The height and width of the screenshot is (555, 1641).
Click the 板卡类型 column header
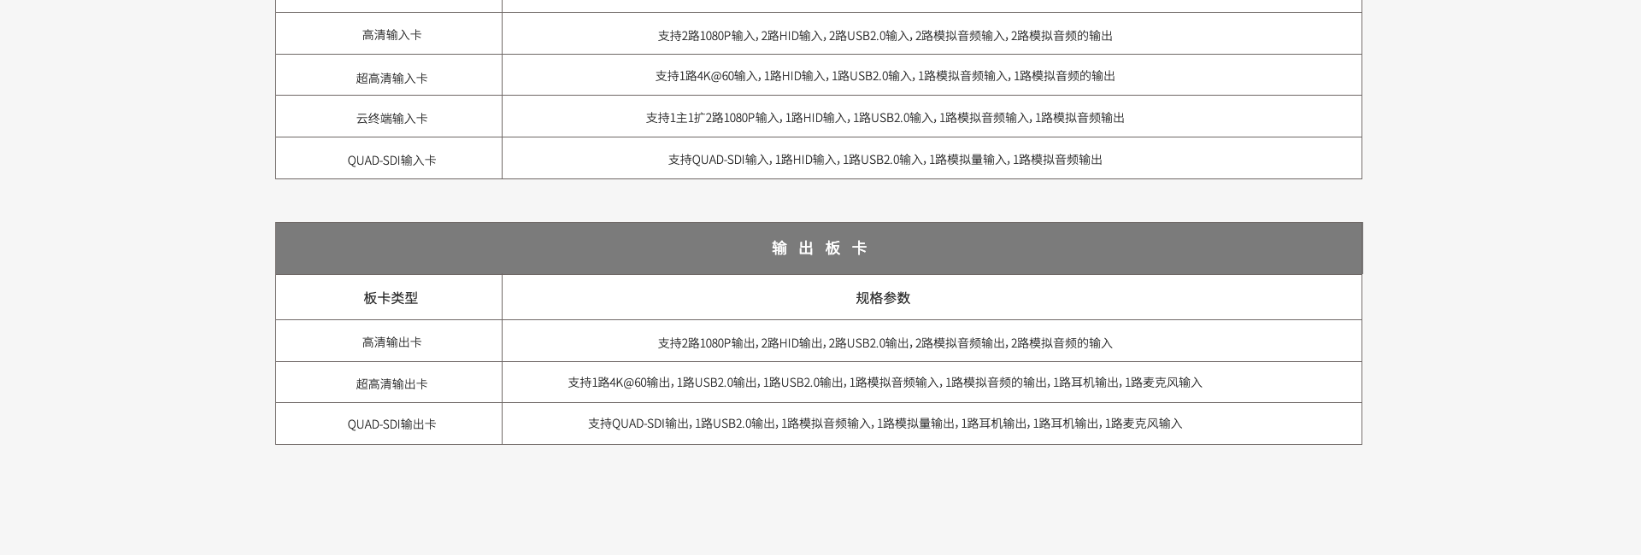pos(391,297)
